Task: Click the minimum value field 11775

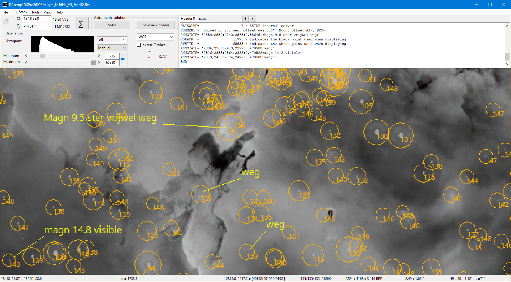Action: click(112, 56)
